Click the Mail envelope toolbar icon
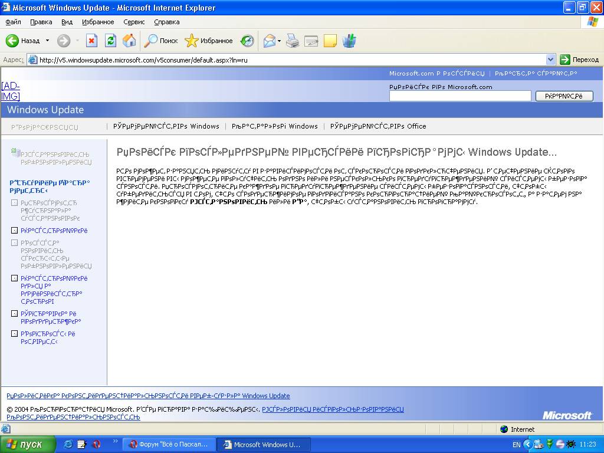 click(270, 41)
